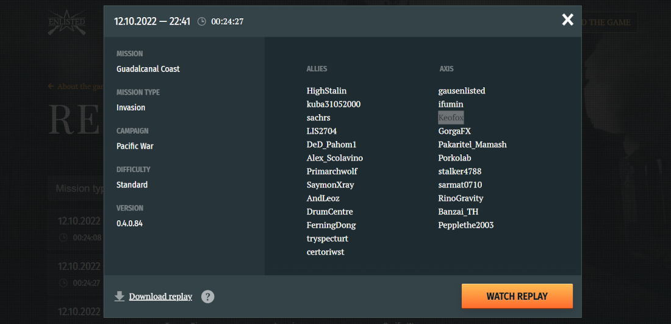Open the question mark help icon
Screen dimensions: 671x324
click(207, 297)
